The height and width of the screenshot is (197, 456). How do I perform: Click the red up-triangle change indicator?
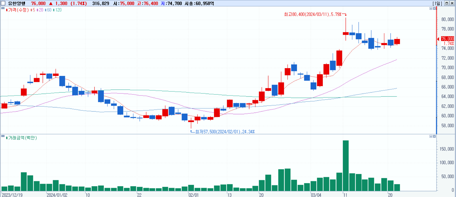click(51, 3)
